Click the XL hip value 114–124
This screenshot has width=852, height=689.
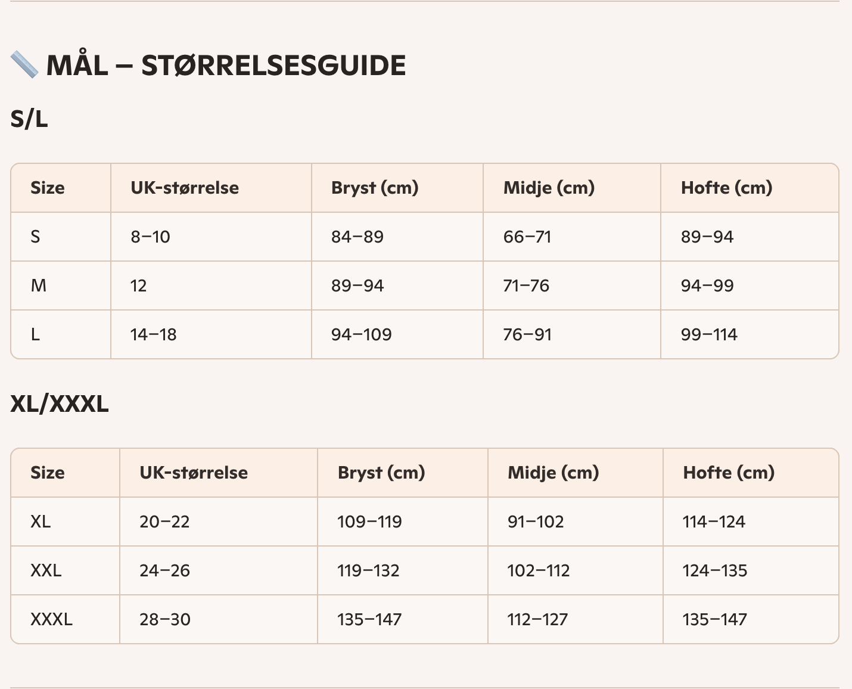coord(714,522)
